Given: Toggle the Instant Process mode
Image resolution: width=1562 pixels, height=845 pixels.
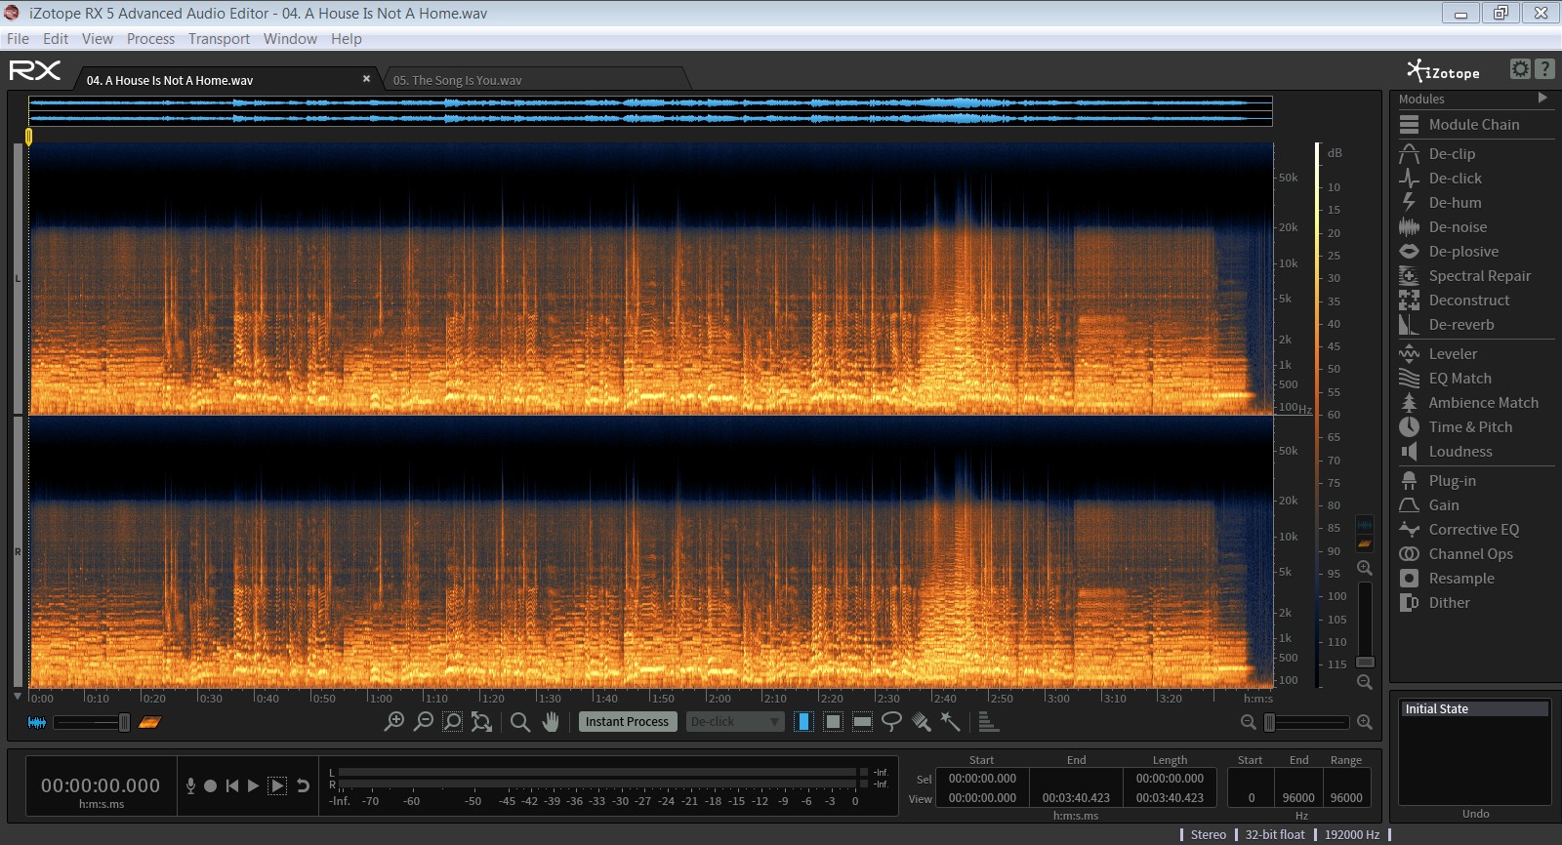Looking at the screenshot, I should 628,722.
